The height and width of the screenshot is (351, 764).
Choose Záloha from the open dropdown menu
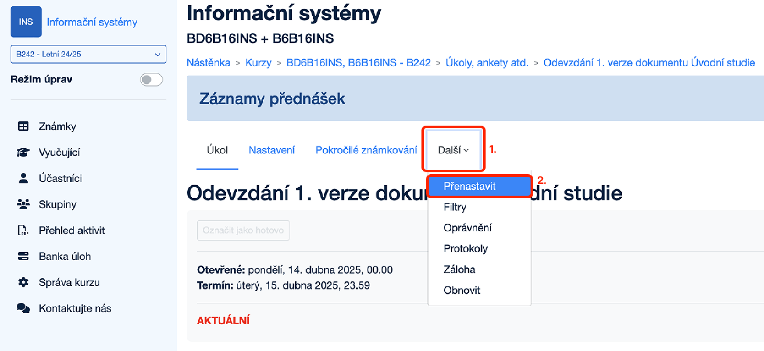[x=459, y=269]
